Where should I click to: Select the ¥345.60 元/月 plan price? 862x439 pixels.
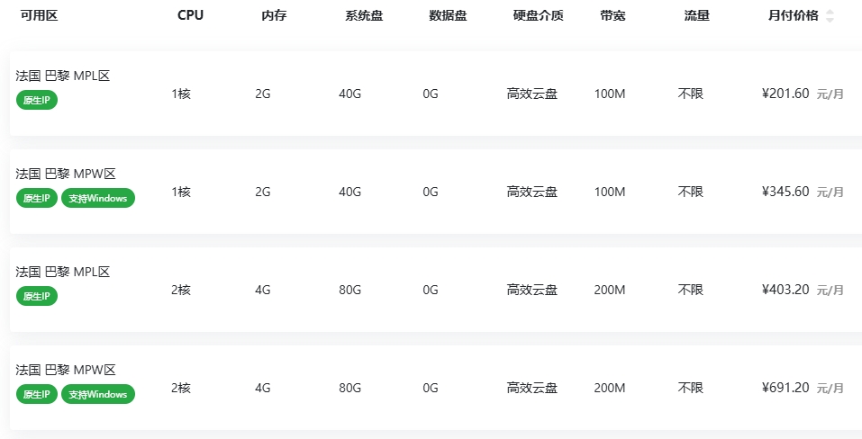[x=803, y=192]
